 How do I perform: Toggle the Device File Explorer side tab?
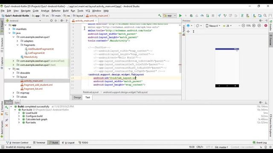[271, 125]
